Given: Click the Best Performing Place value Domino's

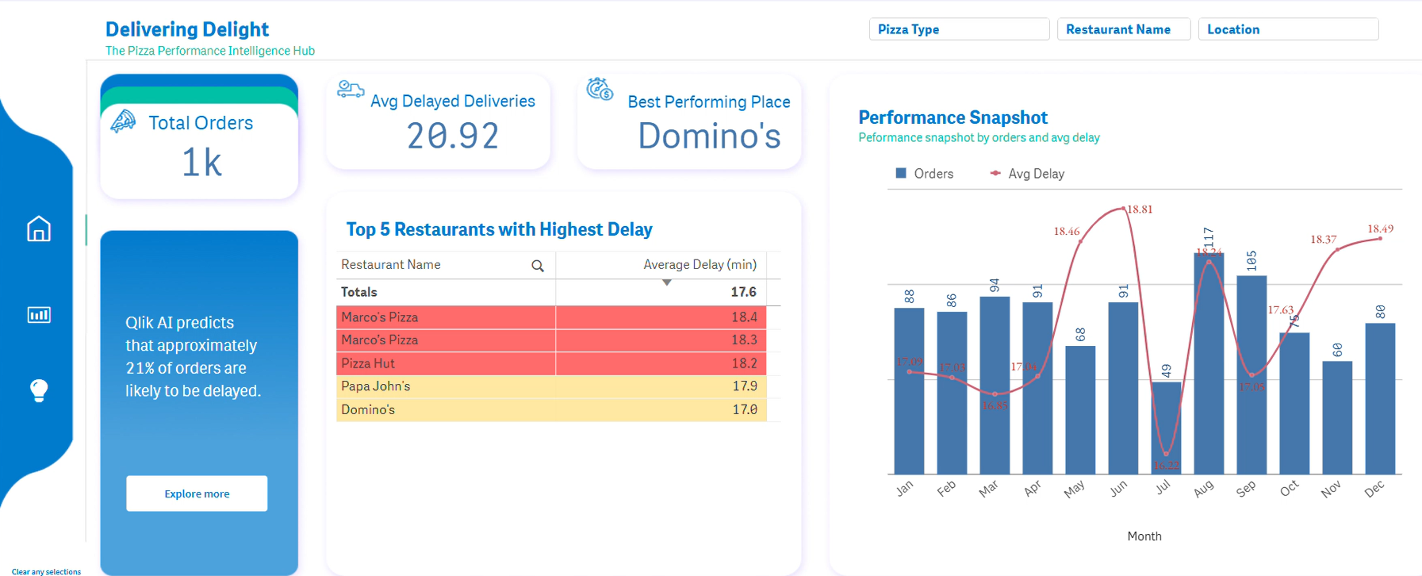Looking at the screenshot, I should (709, 136).
